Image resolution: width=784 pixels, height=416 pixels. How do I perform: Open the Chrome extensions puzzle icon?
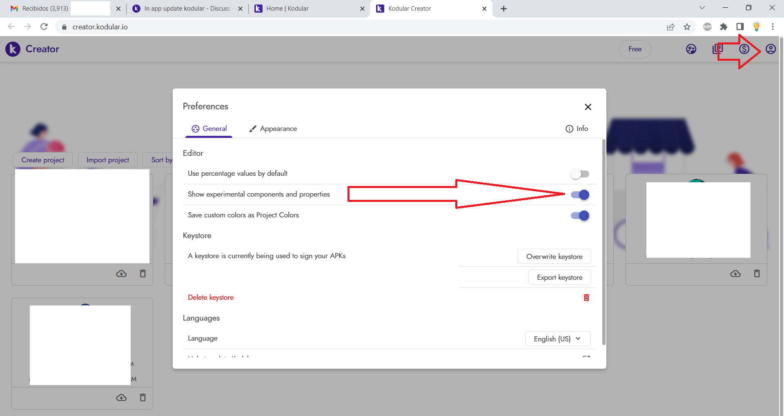coord(724,27)
